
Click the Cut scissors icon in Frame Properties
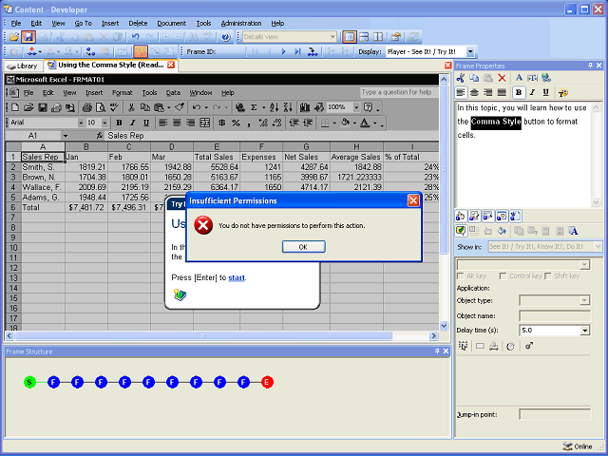pos(461,78)
